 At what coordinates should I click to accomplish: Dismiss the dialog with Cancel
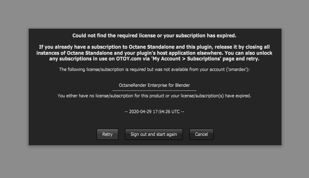pyautogui.click(x=201, y=134)
